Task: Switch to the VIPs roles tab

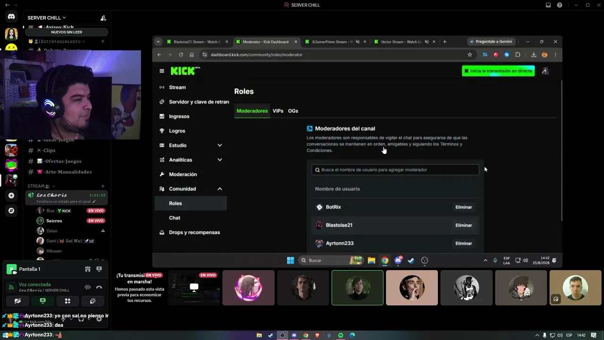Action: point(278,111)
